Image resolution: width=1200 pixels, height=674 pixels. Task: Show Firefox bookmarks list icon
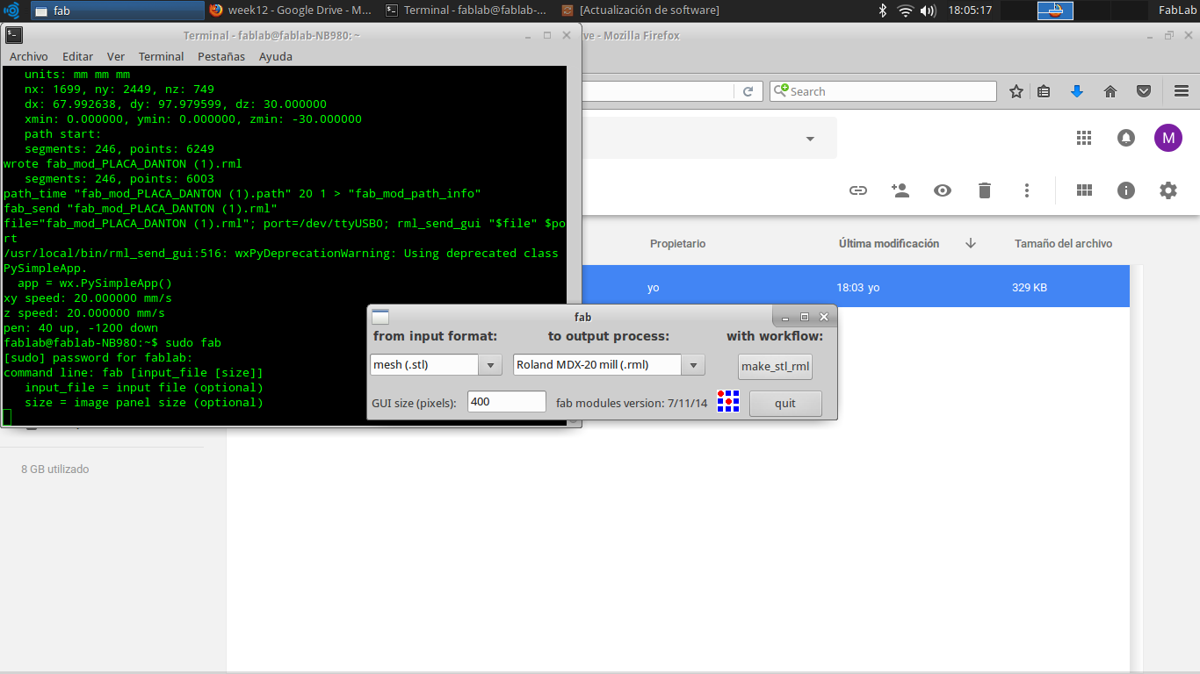1044,91
